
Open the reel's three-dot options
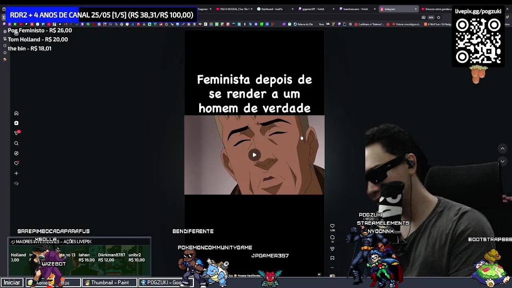[332, 267]
